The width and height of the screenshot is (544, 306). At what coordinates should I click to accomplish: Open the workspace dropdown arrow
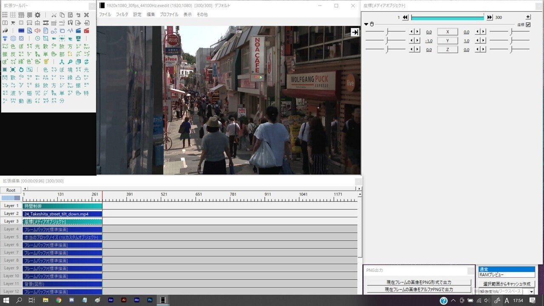tap(531, 292)
